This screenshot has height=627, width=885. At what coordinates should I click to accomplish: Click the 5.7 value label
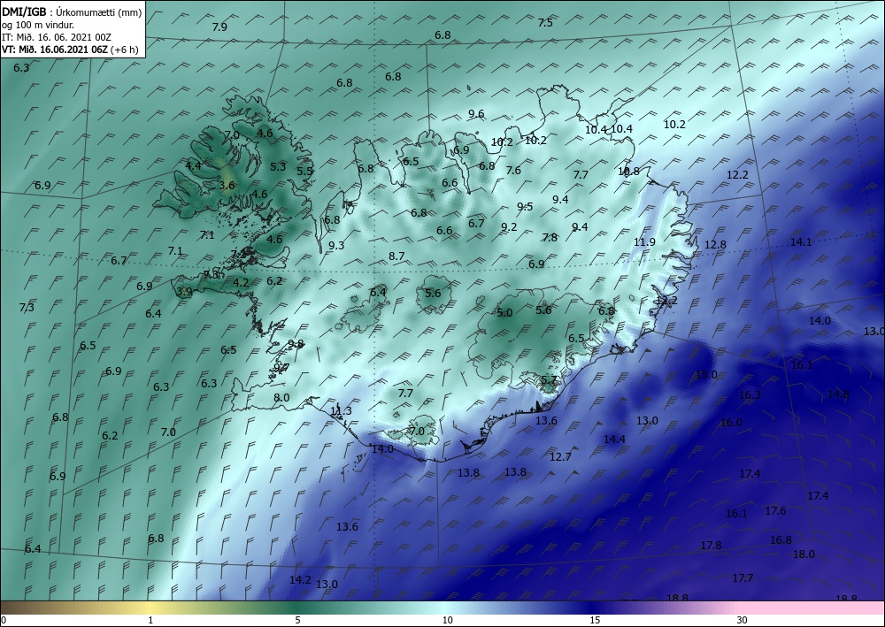pyautogui.click(x=550, y=380)
